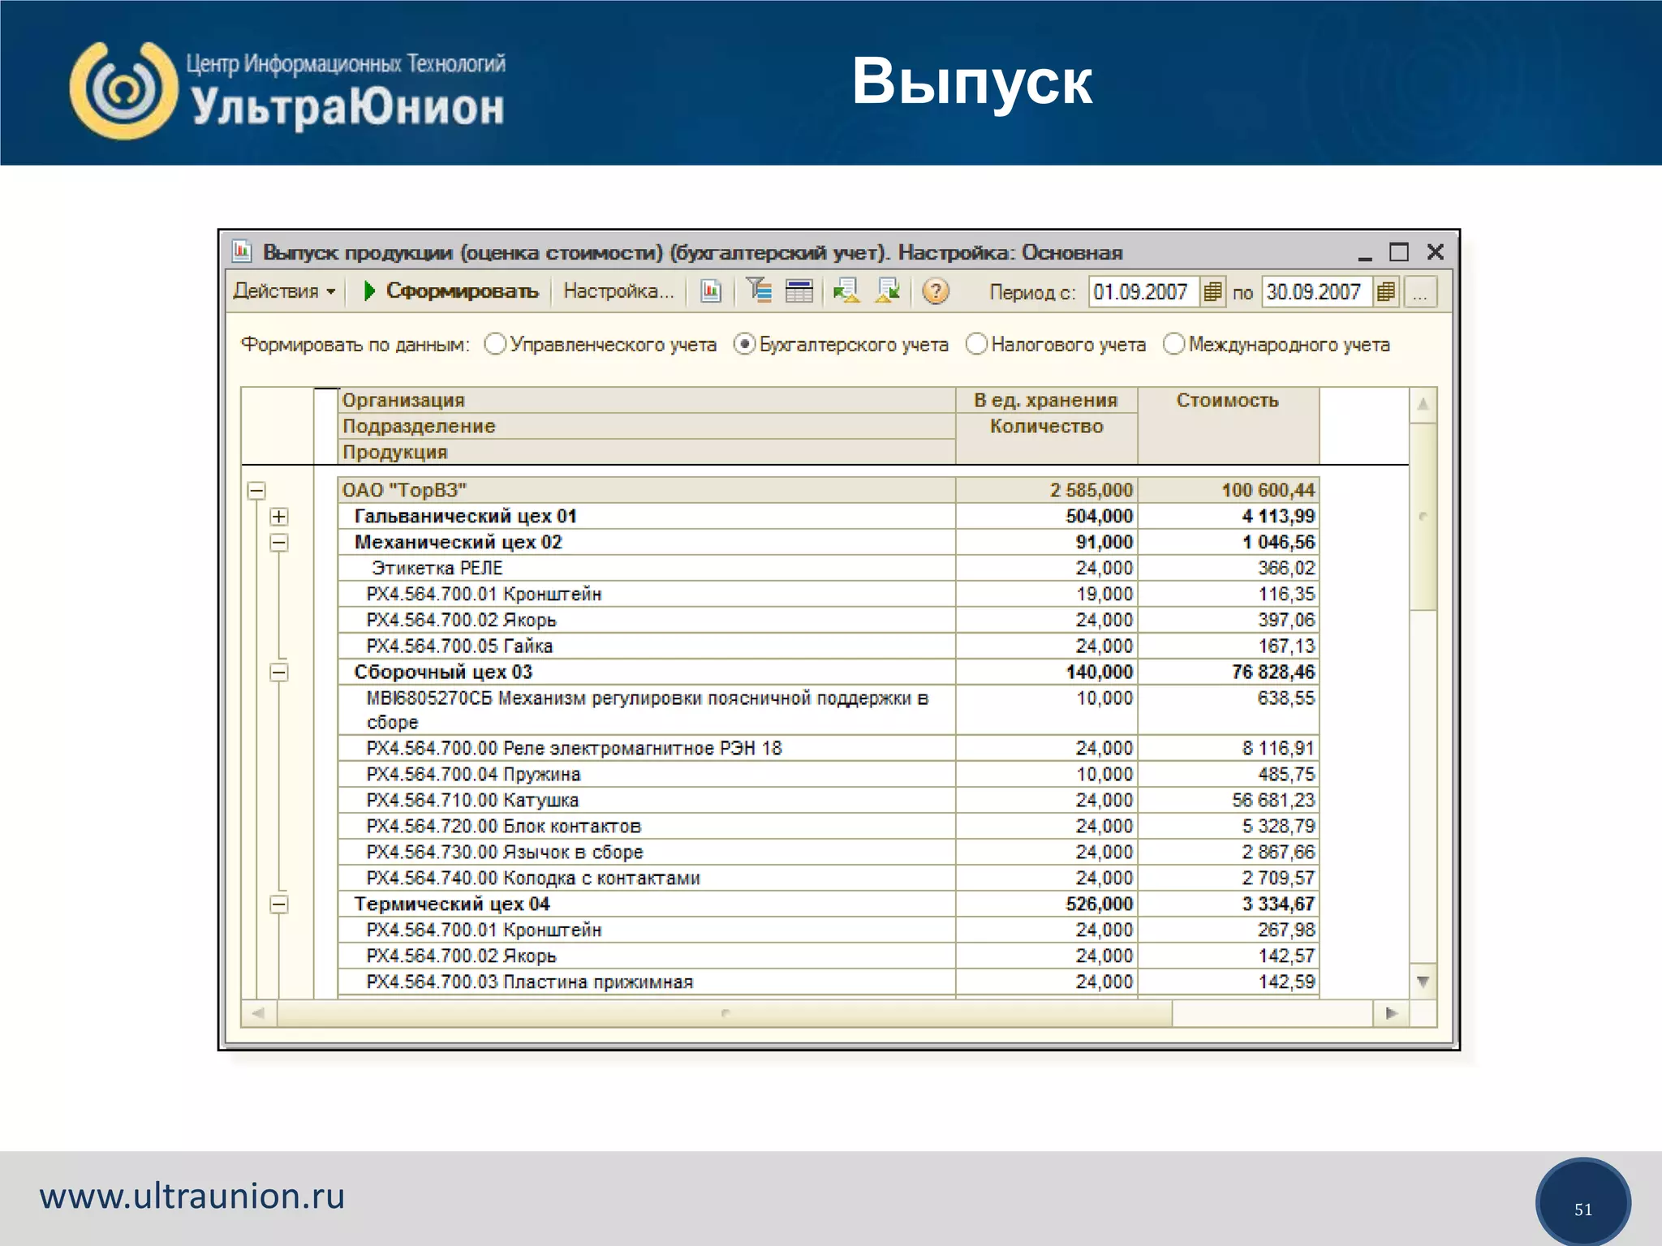
Task: Click the filter tree icon in toolbar
Action: click(759, 290)
